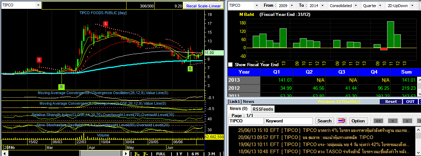Click the F- zoom-out chart icon
The height and width of the screenshot is (156, 421).
click(x=145, y=154)
